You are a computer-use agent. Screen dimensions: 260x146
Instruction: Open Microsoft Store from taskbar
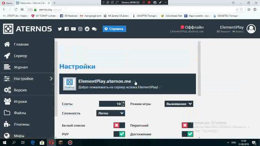[42, 142]
